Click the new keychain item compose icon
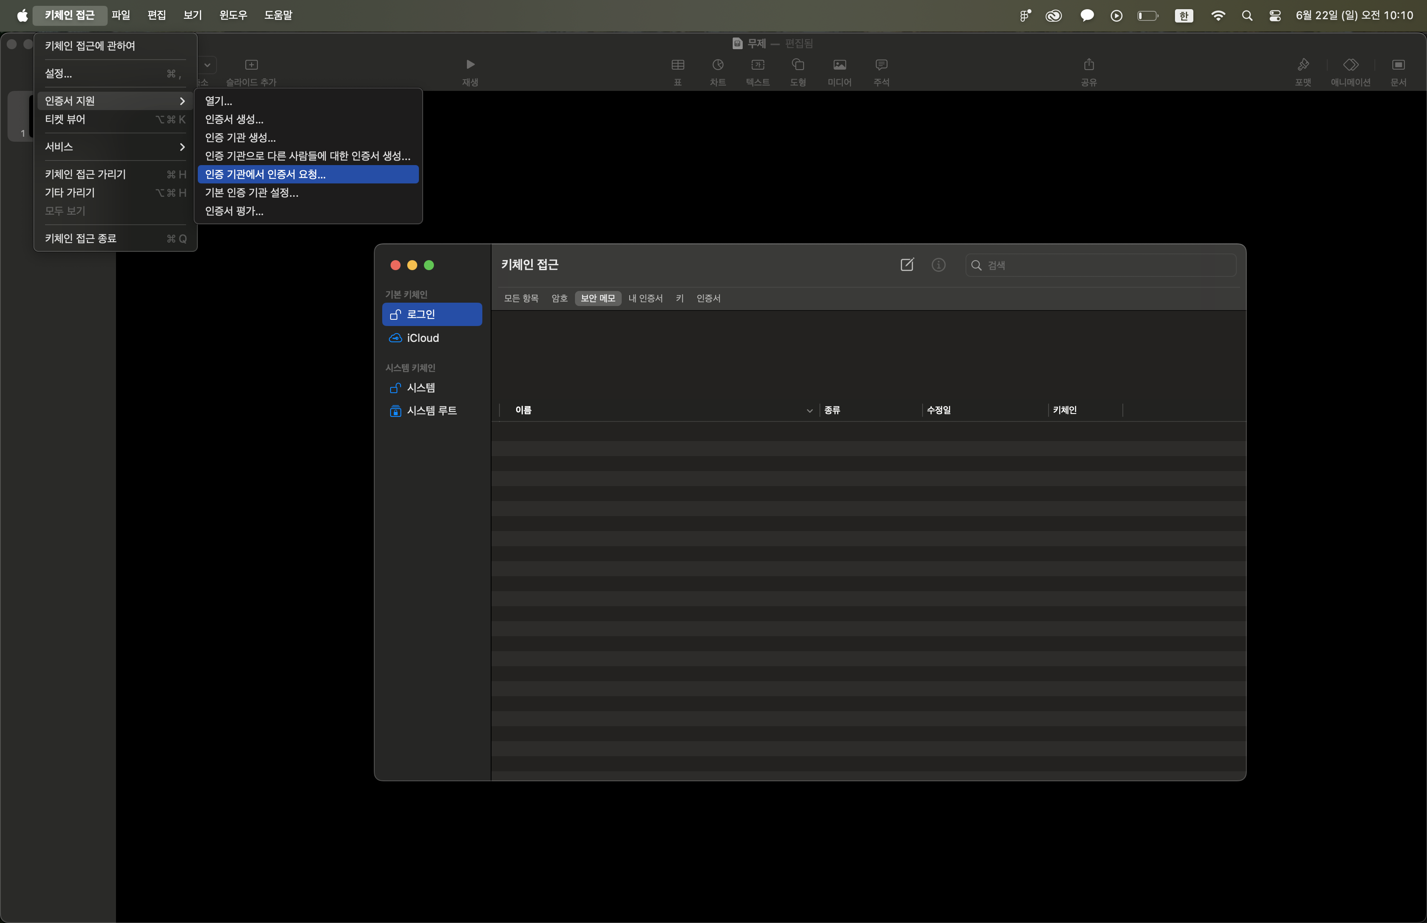The height and width of the screenshot is (923, 1427). (x=907, y=265)
